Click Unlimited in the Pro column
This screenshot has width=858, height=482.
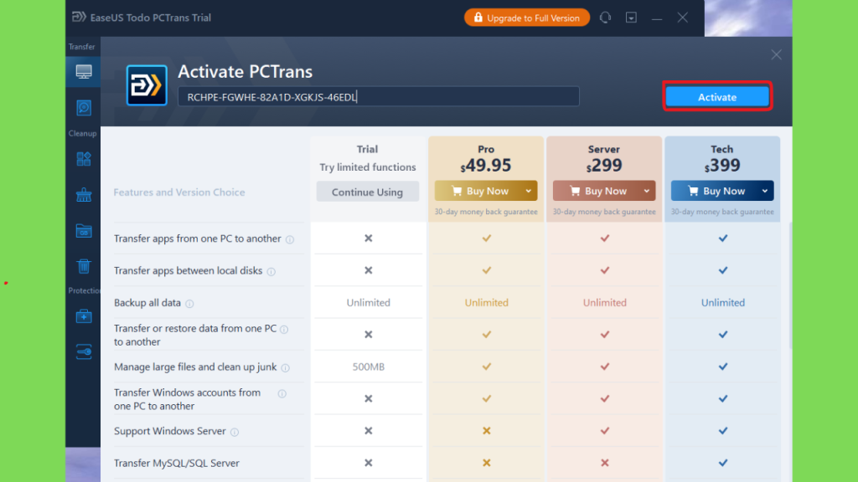pos(487,303)
